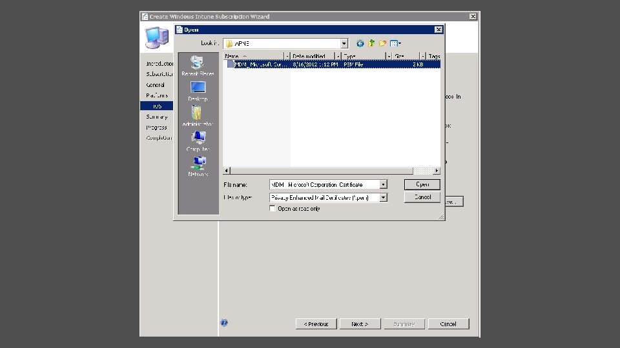Viewport: 620px width, 348px height.
Task: Click the wizard help icon
Action: pyautogui.click(x=224, y=323)
